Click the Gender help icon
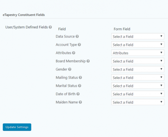This screenshot has height=137, width=168. pyautogui.click(x=70, y=69)
